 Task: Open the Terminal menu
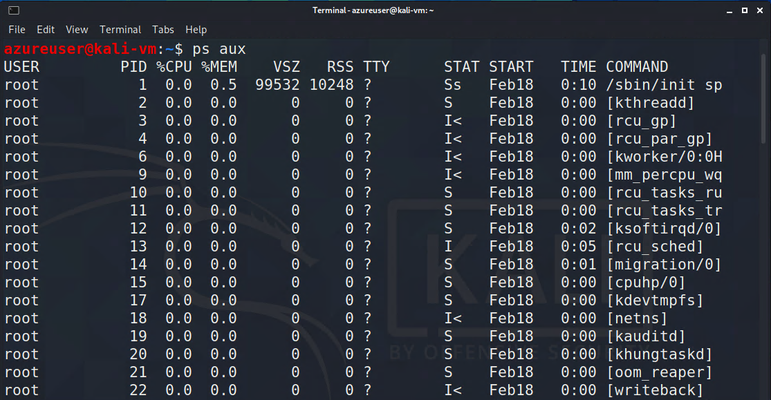tap(120, 30)
